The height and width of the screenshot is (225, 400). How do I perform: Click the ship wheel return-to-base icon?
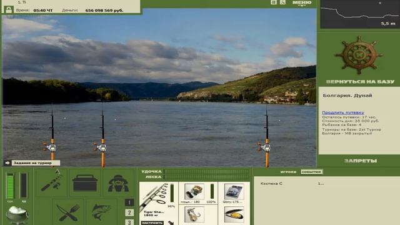(x=359, y=55)
